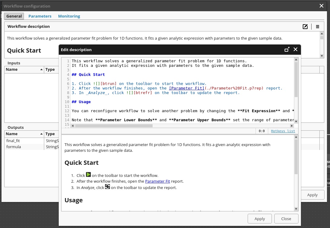
Task: Open the Hotkeys list link
Action: (x=283, y=131)
